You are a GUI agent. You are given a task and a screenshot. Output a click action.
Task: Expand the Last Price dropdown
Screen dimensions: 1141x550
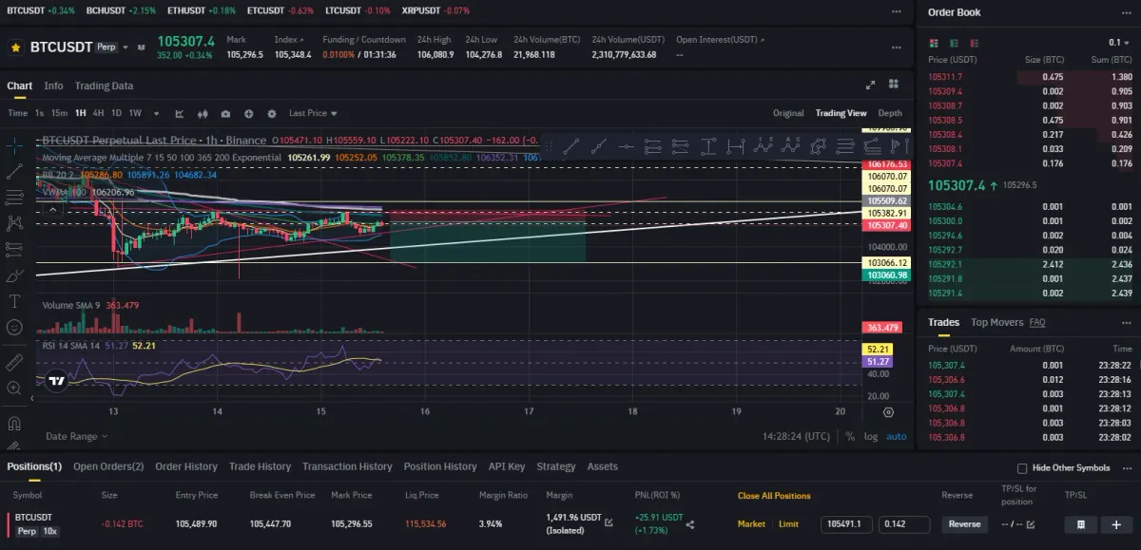(x=313, y=113)
